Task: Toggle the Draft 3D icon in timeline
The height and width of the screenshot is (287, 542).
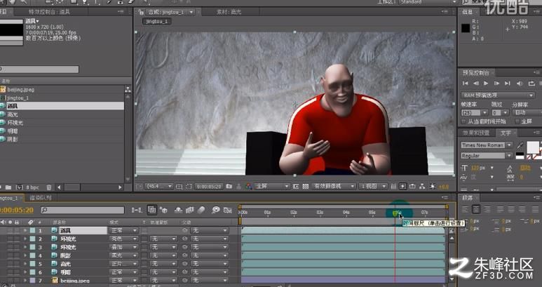Action: [163, 210]
